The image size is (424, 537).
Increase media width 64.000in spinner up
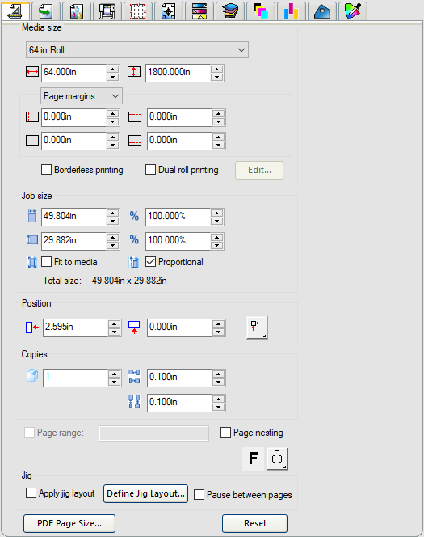pyautogui.click(x=112, y=69)
